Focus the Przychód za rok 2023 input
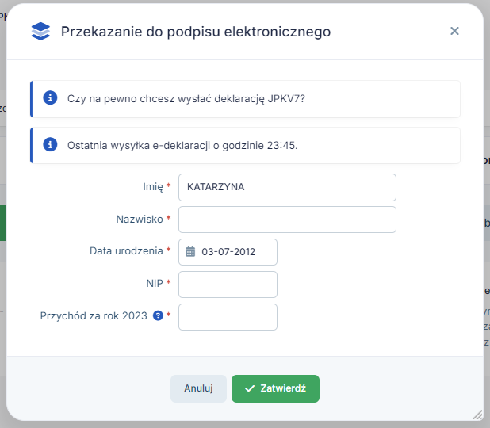The height and width of the screenshot is (428, 490). coord(228,317)
